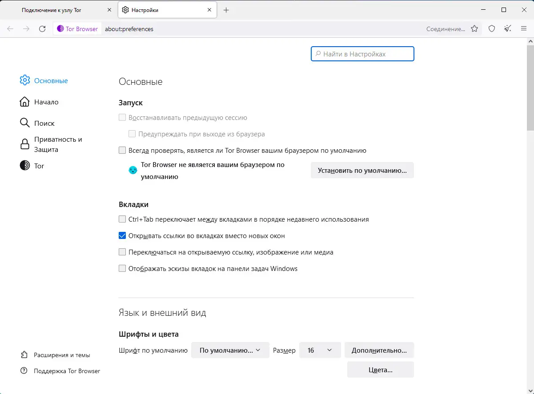Reload the current page
Screen dimensions: 534x394
pyautogui.click(x=42, y=29)
